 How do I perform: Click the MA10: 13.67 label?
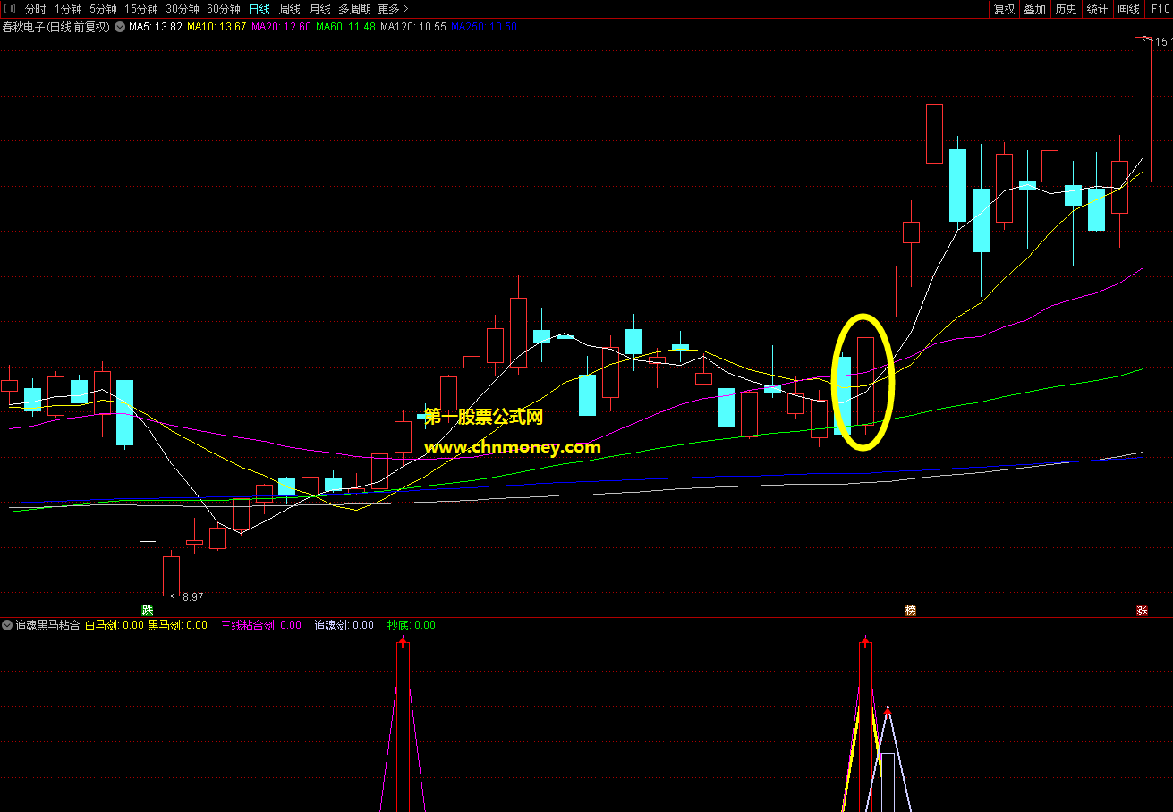(x=217, y=27)
